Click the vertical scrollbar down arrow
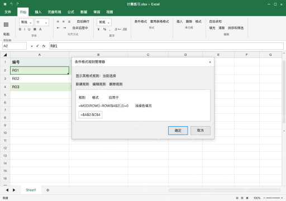 (284, 131)
